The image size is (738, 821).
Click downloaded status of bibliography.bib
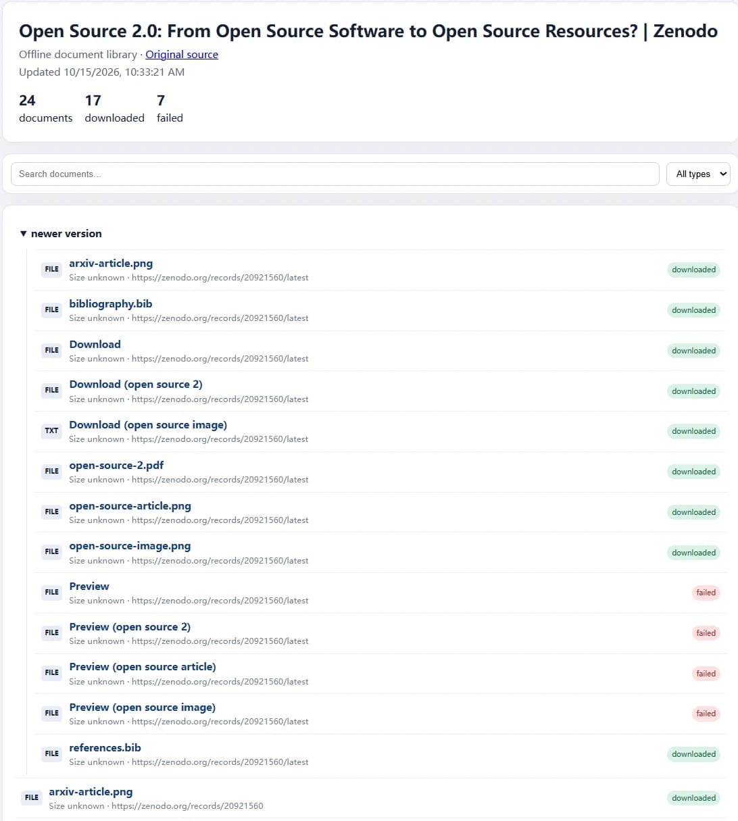coord(693,310)
